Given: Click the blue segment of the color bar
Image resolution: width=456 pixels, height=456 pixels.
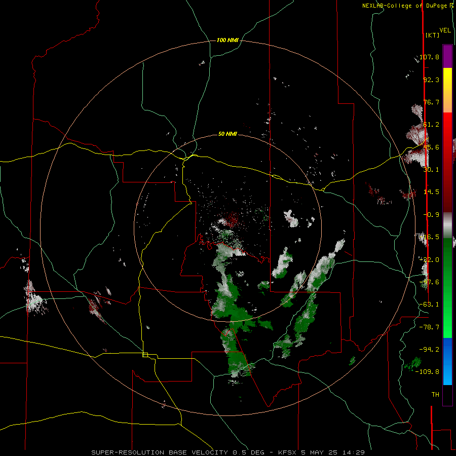Looking at the screenshot, I should [x=447, y=361].
